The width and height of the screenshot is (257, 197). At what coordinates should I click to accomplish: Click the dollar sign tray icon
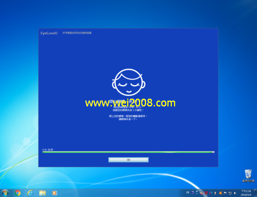click(x=215, y=193)
